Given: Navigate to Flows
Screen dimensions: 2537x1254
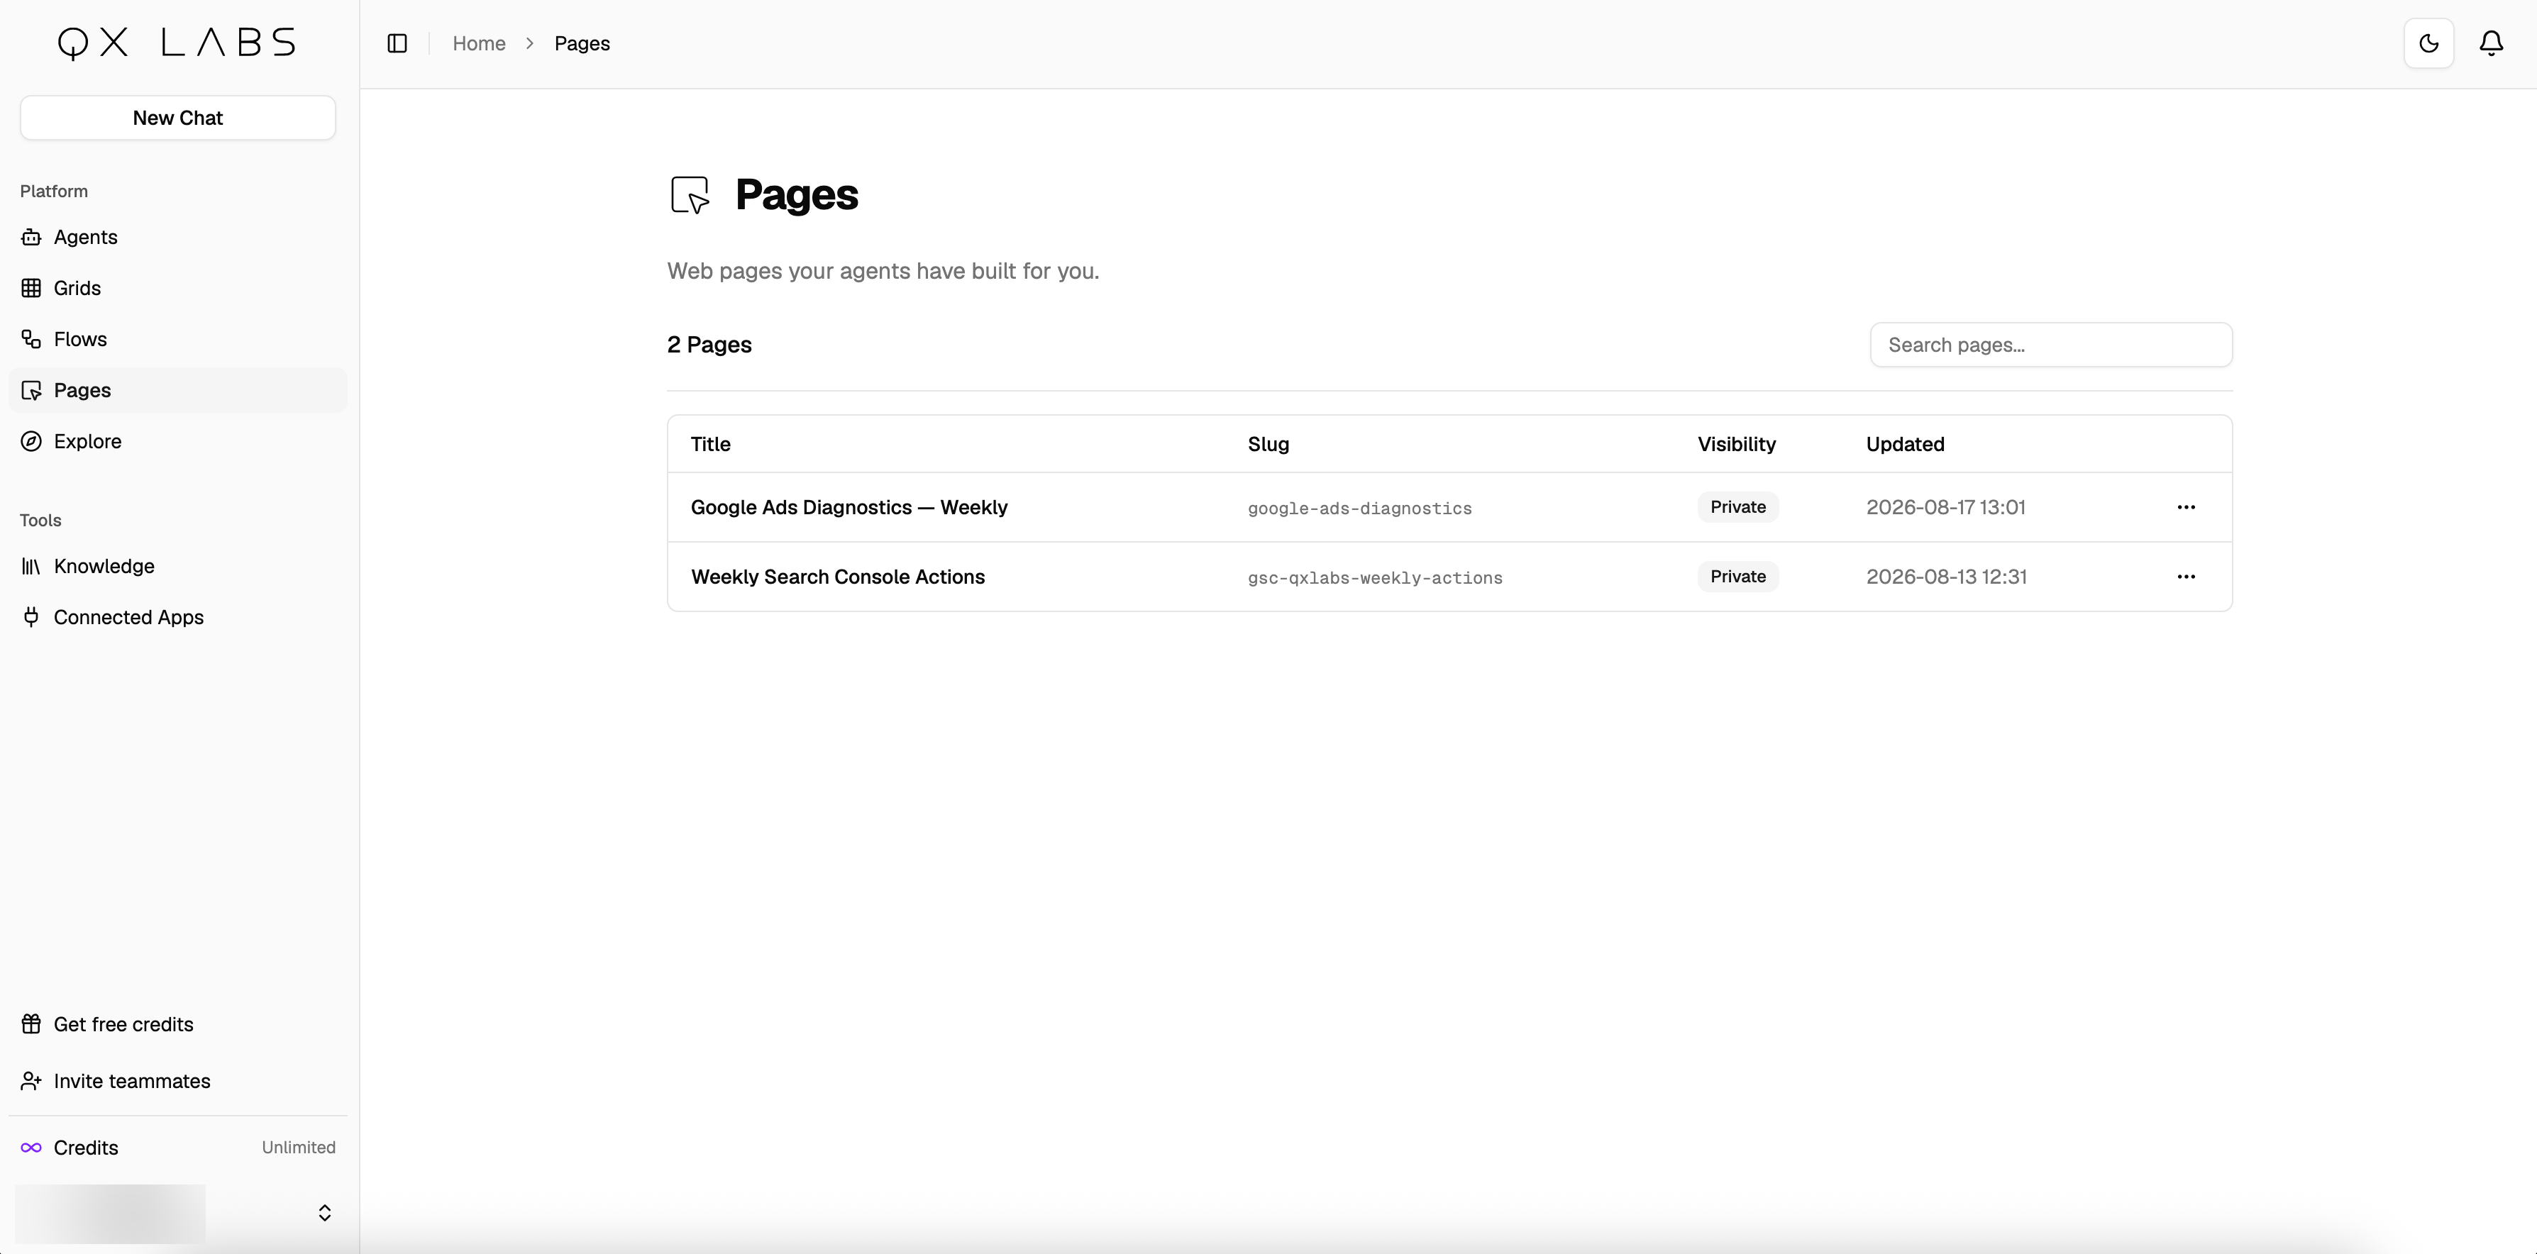Looking at the screenshot, I should pyautogui.click(x=177, y=340).
